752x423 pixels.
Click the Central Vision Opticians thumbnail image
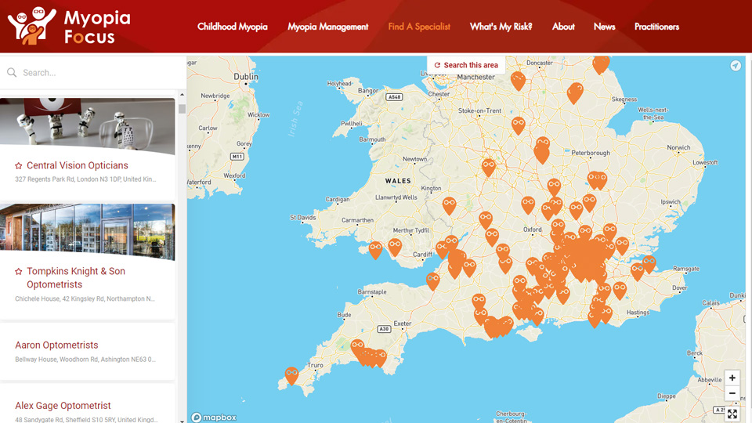pyautogui.click(x=87, y=125)
